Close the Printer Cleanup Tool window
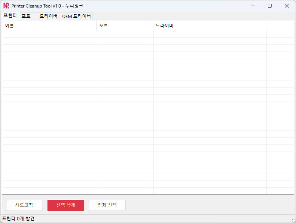The width and height of the screenshot is (296, 223). click(x=287, y=6)
